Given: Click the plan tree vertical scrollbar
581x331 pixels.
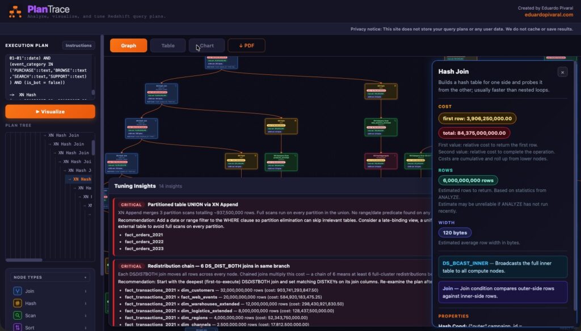Looking at the screenshot, I should (x=94, y=147).
